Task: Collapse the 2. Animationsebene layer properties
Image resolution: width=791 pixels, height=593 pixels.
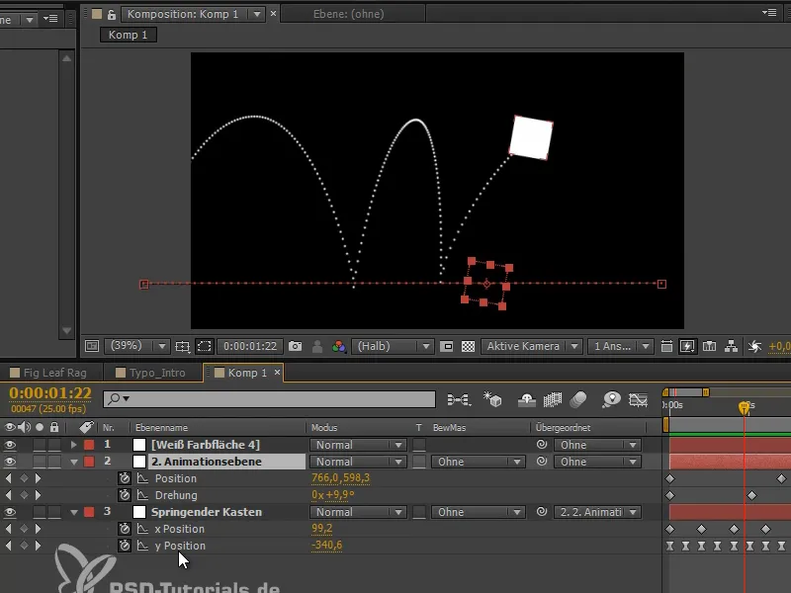Action: (x=74, y=462)
